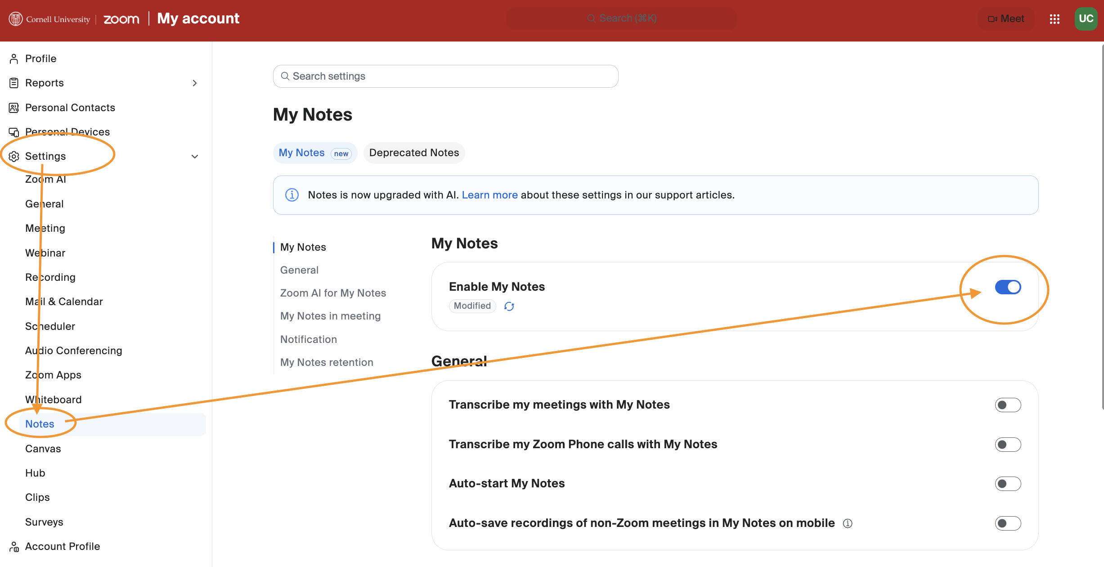Click the Account Profile icon

pyautogui.click(x=14, y=546)
